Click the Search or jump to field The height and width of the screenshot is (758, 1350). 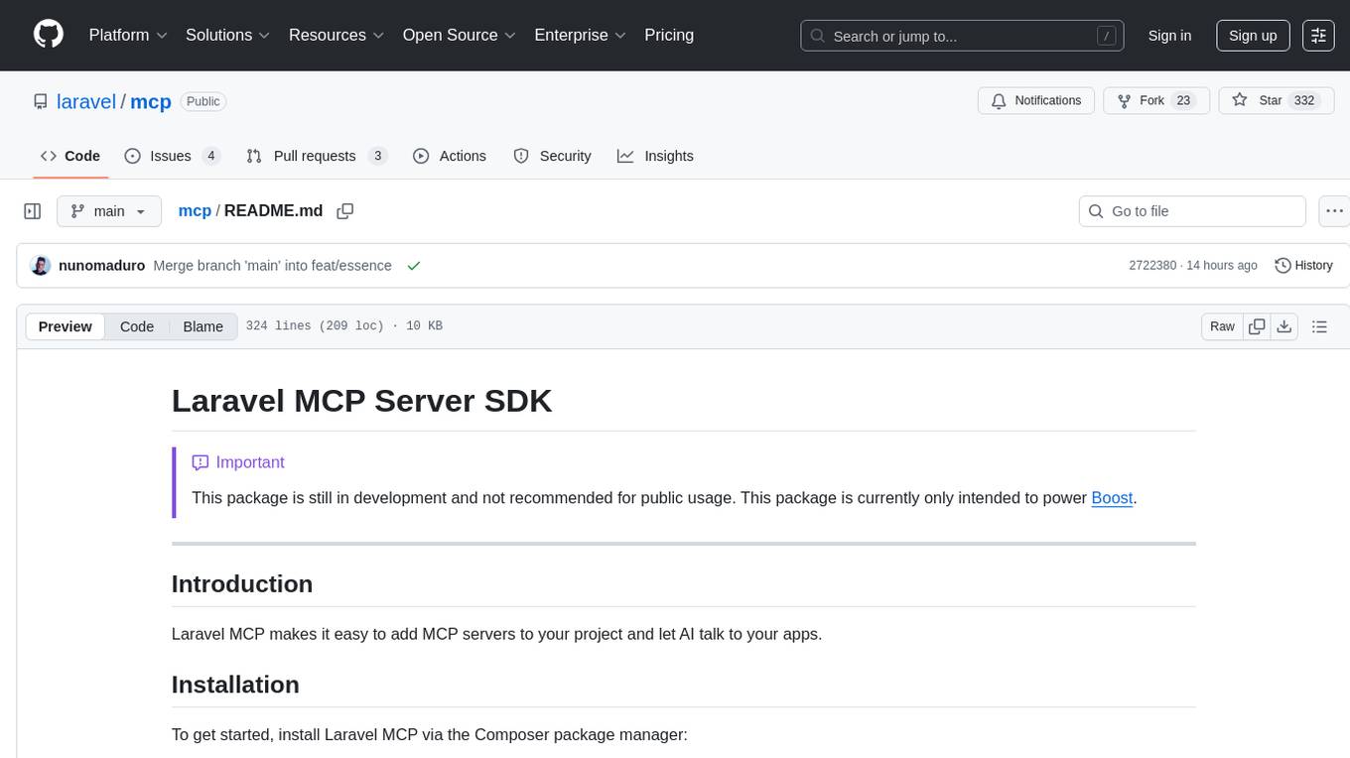click(x=962, y=36)
